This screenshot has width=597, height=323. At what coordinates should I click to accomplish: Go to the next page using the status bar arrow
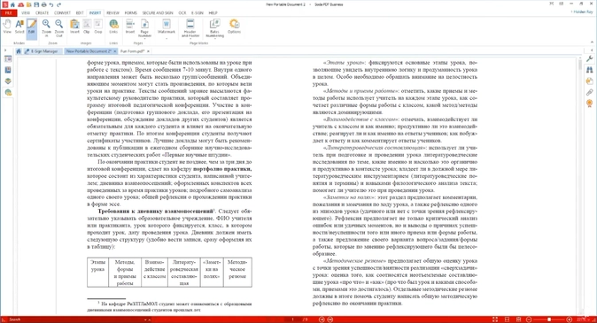point(330,319)
